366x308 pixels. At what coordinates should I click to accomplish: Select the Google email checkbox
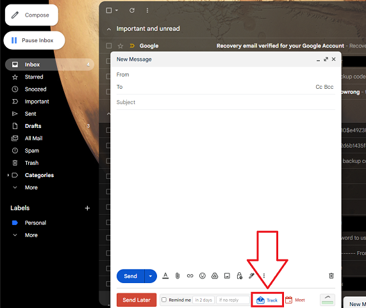[109, 46]
